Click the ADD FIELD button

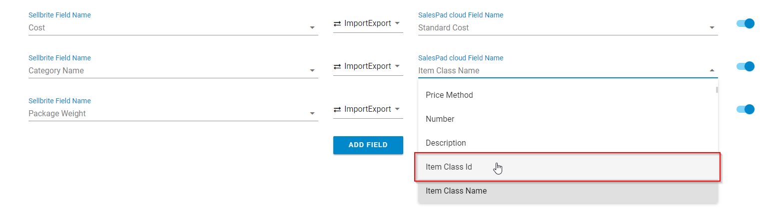click(368, 145)
